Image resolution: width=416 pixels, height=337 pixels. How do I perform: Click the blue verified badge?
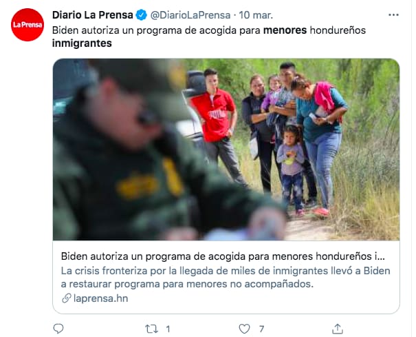(x=142, y=15)
